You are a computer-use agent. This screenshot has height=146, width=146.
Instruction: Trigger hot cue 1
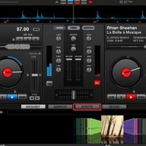coord(19,39)
